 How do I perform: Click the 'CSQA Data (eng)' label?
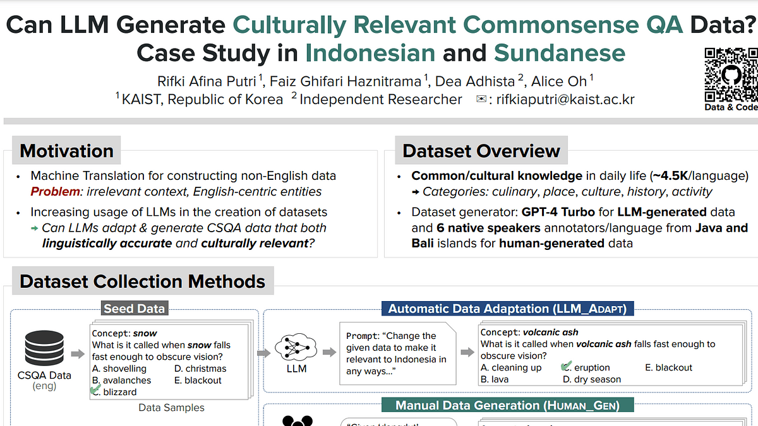(44, 380)
